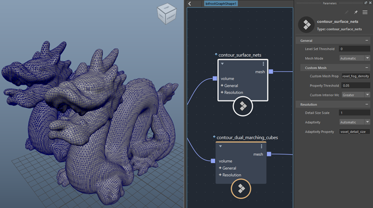Open the Mesh Mode dropdown
The width and height of the screenshot is (373, 208).
pyautogui.click(x=354, y=58)
